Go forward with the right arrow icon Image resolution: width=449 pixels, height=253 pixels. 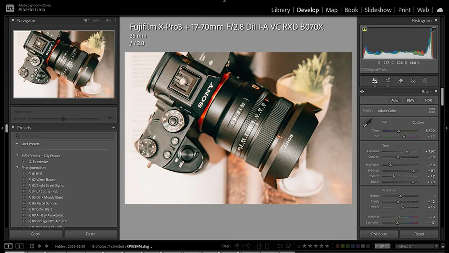46,246
